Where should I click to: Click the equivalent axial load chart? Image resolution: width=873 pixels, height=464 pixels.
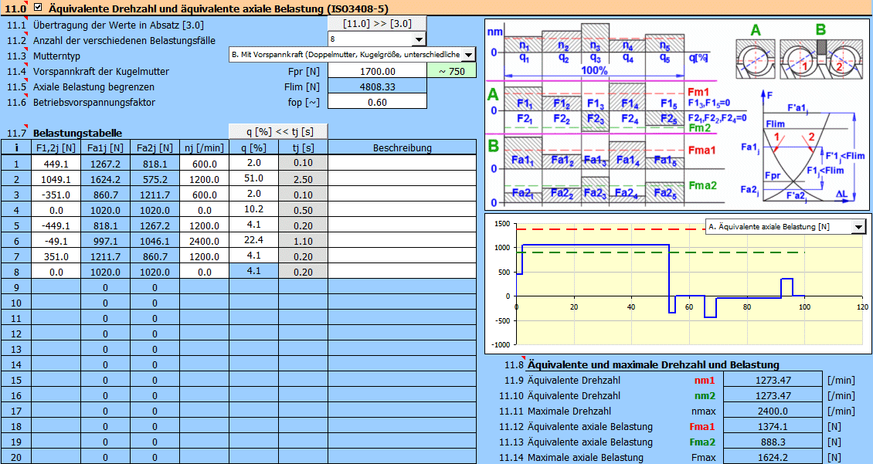[677, 283]
